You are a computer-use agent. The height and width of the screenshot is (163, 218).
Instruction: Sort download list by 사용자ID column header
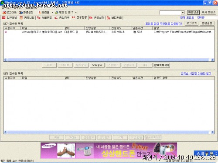(12, 28)
